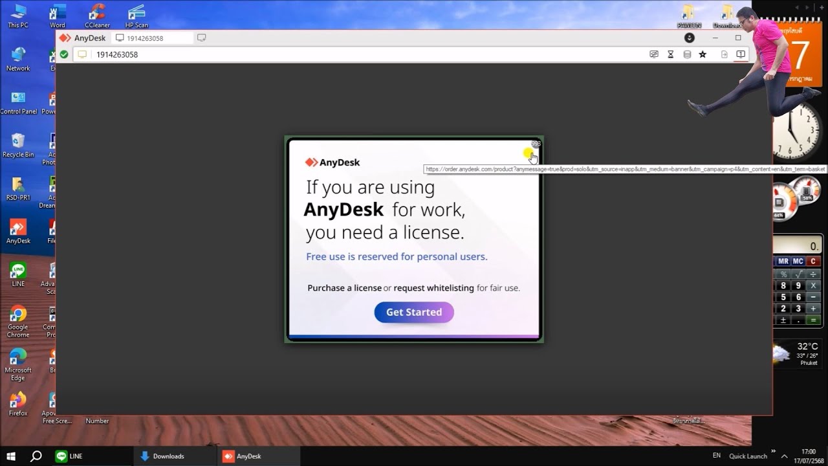
Task: Open the Firefox desktop shortcut
Action: pos(18,403)
